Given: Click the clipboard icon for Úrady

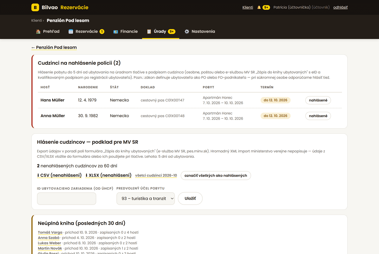Looking at the screenshot, I should 149,31.
